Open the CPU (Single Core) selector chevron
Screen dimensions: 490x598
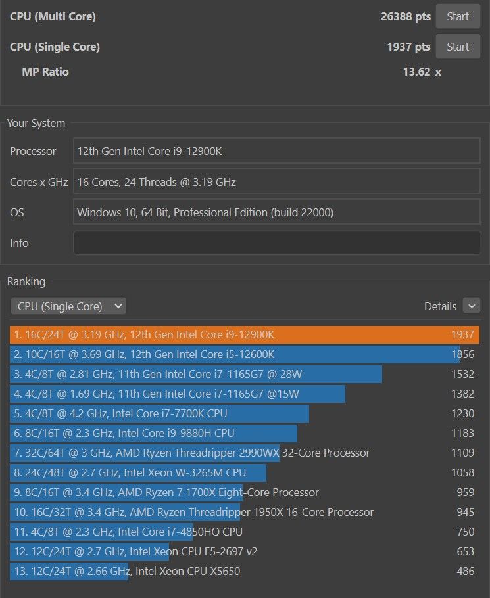117,306
